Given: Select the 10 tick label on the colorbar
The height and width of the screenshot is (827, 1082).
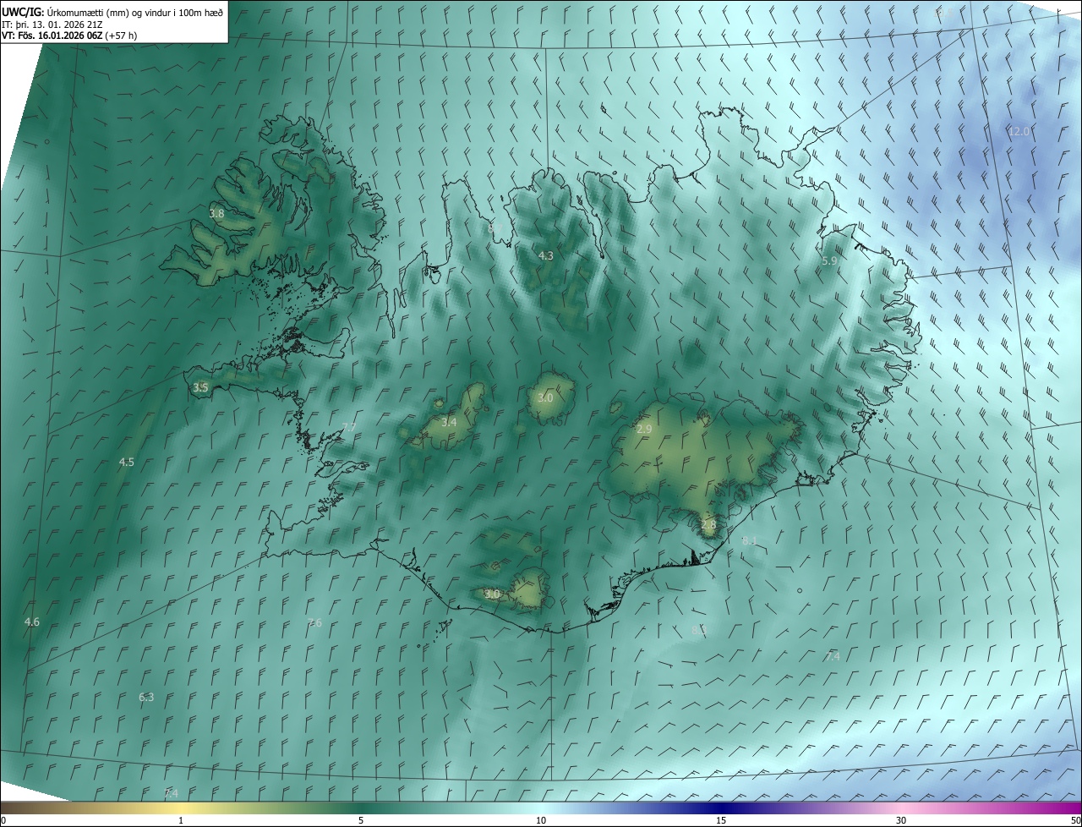Looking at the screenshot, I should (541, 820).
